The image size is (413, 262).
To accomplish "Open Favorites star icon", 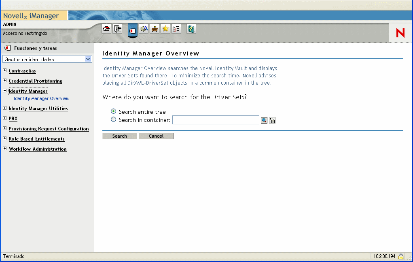I will coord(165,29).
